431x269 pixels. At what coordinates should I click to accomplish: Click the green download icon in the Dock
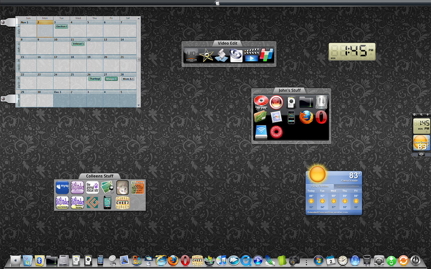point(391,261)
